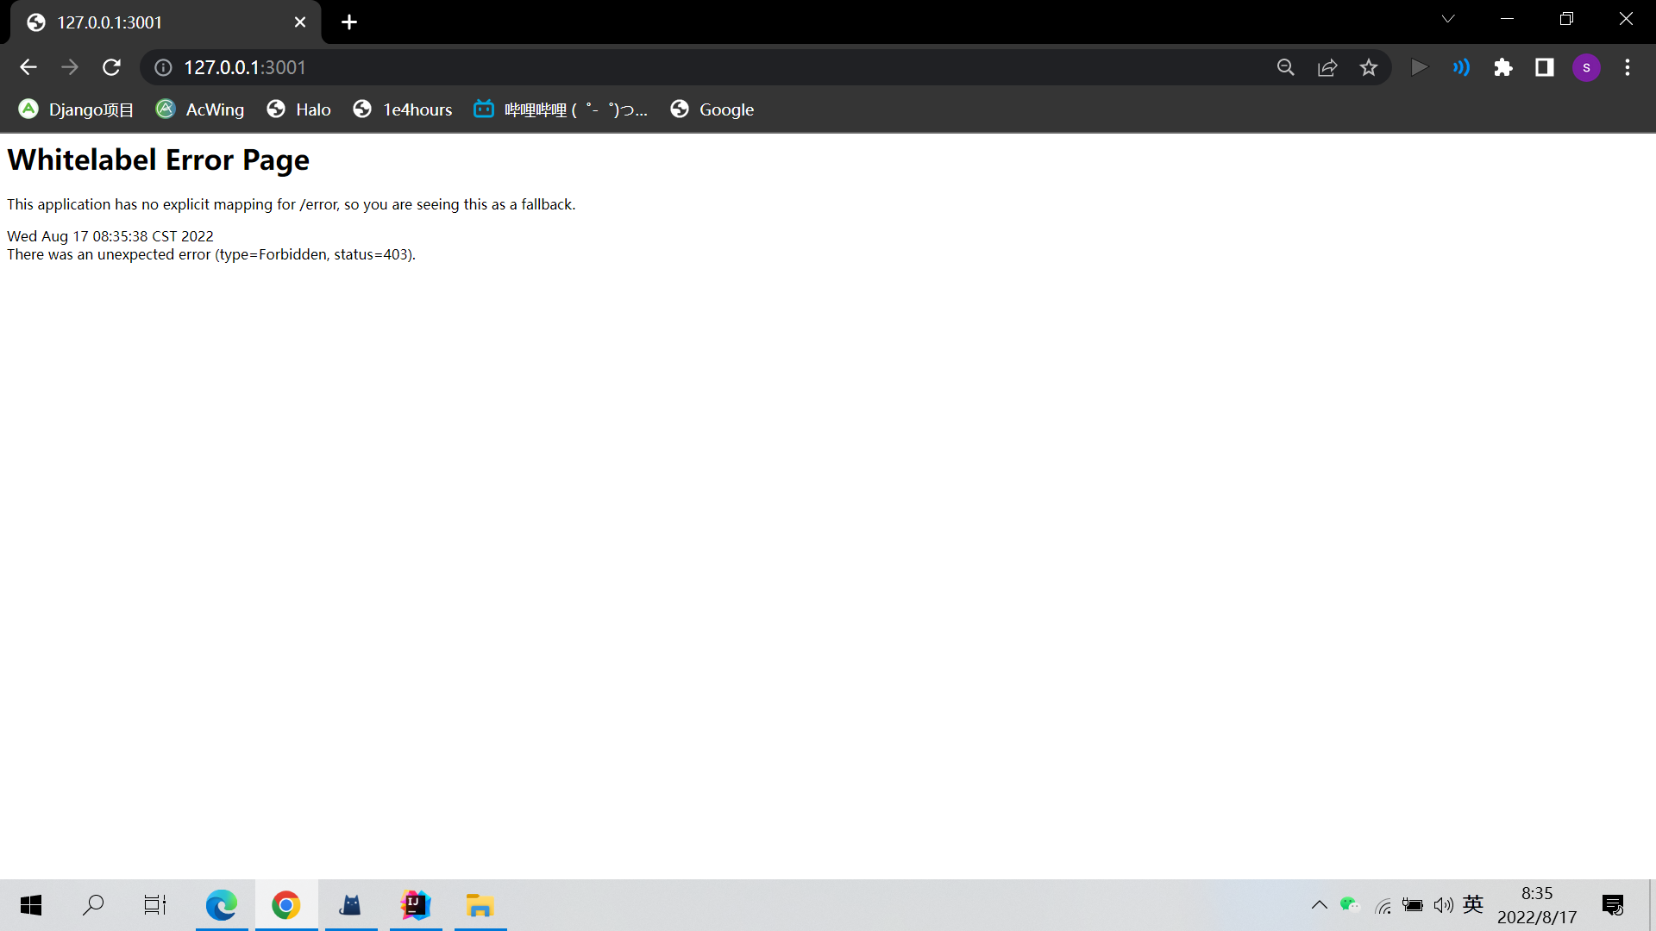Screen dimensions: 1656x931
Task: Open the Halo bookmark
Action: [299, 109]
